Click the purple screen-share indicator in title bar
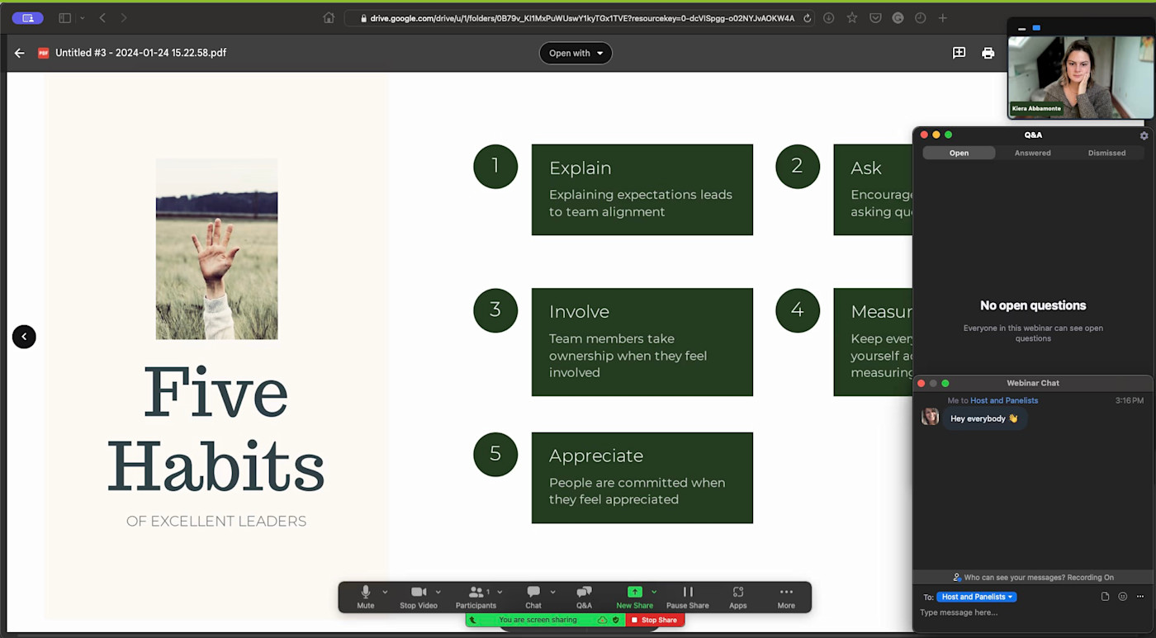The width and height of the screenshot is (1156, 638). [27, 18]
